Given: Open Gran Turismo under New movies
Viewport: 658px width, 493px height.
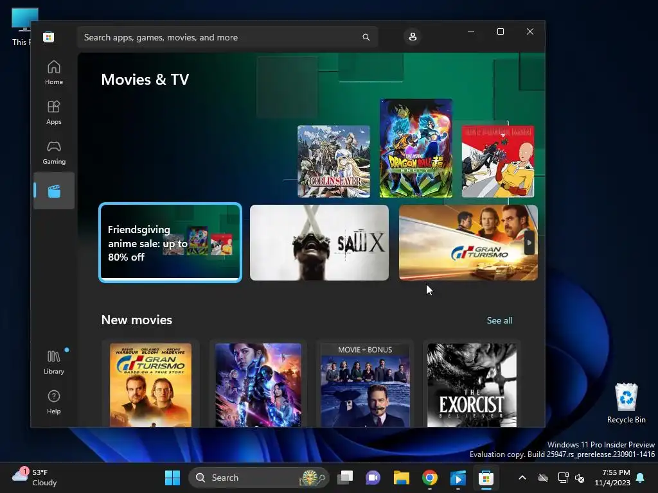Looking at the screenshot, I should pos(150,385).
